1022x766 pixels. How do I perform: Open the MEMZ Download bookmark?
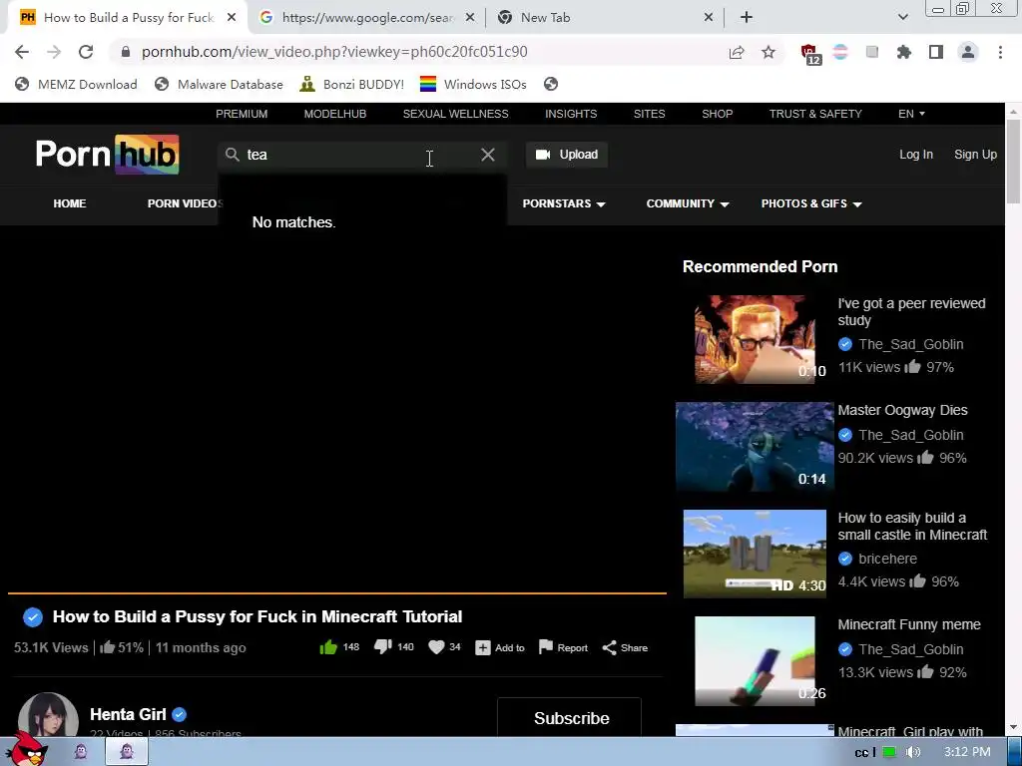[76, 84]
